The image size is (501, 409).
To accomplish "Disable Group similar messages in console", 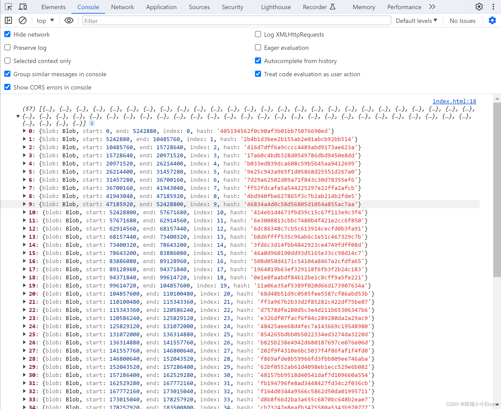I will (x=8, y=74).
